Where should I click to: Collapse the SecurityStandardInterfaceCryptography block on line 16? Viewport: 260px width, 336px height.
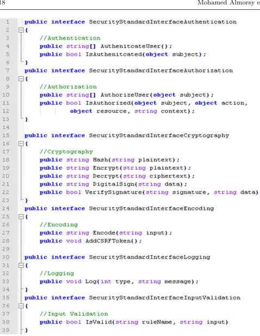pos(21,143)
